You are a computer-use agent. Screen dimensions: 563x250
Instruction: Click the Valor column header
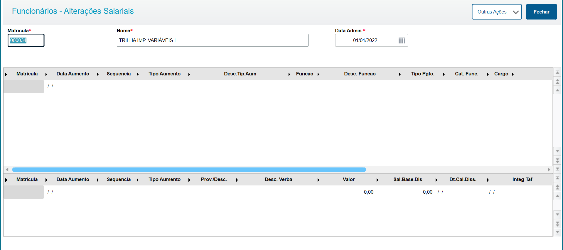(x=348, y=180)
